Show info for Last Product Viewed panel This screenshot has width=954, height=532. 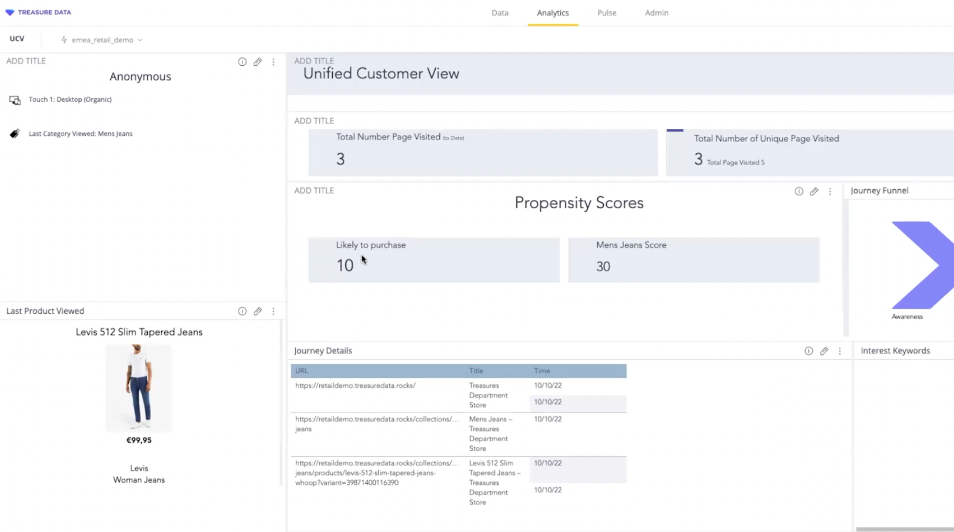click(x=242, y=311)
